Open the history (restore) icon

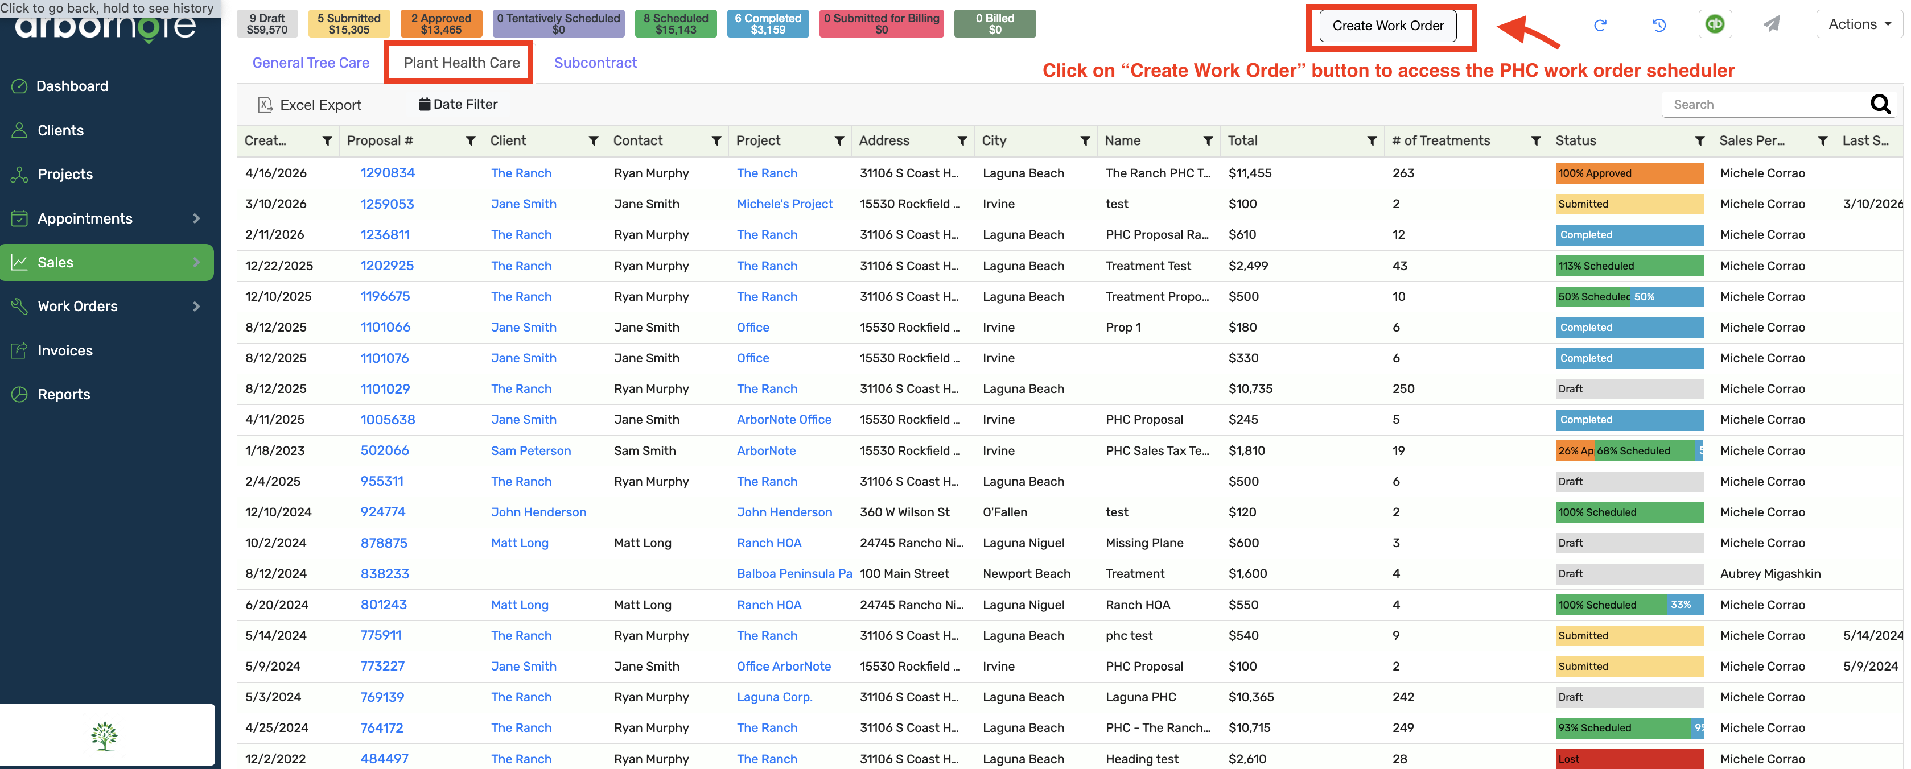[x=1659, y=24]
